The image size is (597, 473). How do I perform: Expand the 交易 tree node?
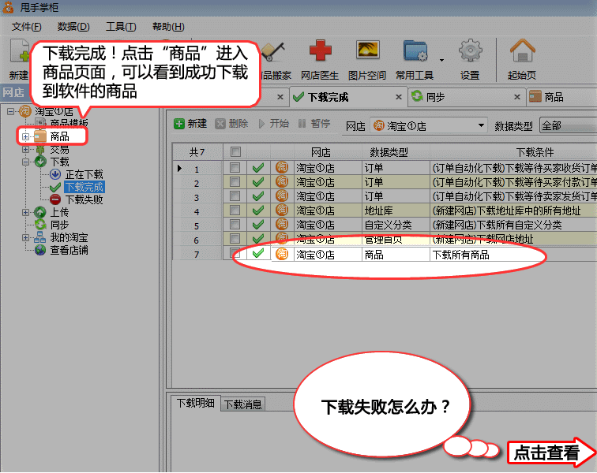click(25, 149)
